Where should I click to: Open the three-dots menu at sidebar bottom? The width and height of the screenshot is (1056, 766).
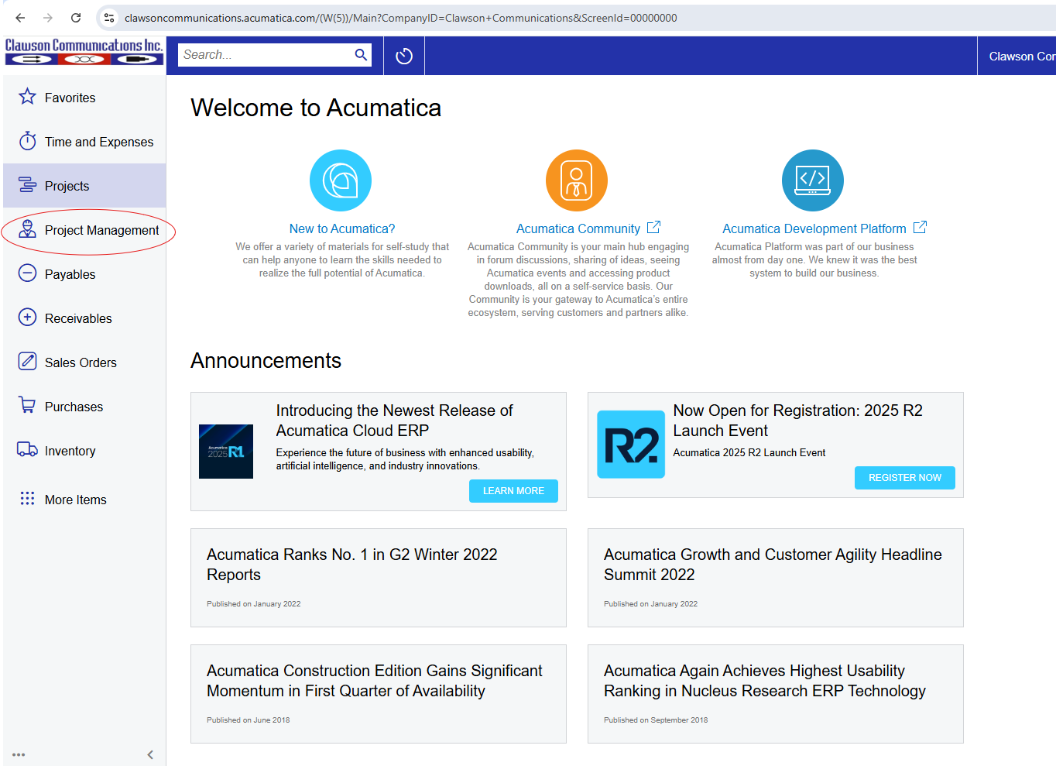click(x=19, y=754)
